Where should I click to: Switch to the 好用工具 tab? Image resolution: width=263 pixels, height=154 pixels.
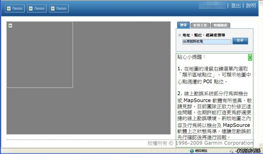pos(200,25)
